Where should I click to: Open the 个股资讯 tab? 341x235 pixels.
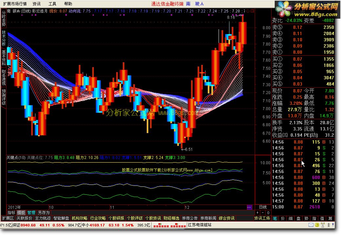pyautogui.click(x=153, y=218)
